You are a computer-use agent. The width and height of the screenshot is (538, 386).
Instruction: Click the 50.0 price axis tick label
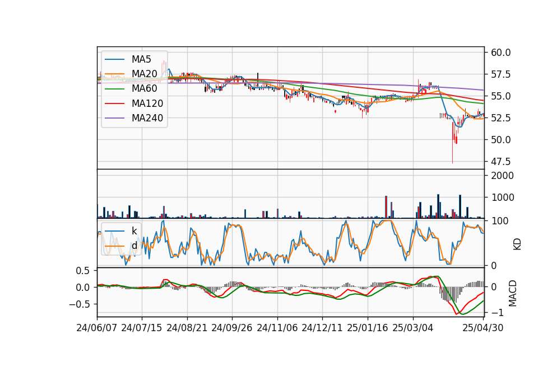(x=500, y=140)
